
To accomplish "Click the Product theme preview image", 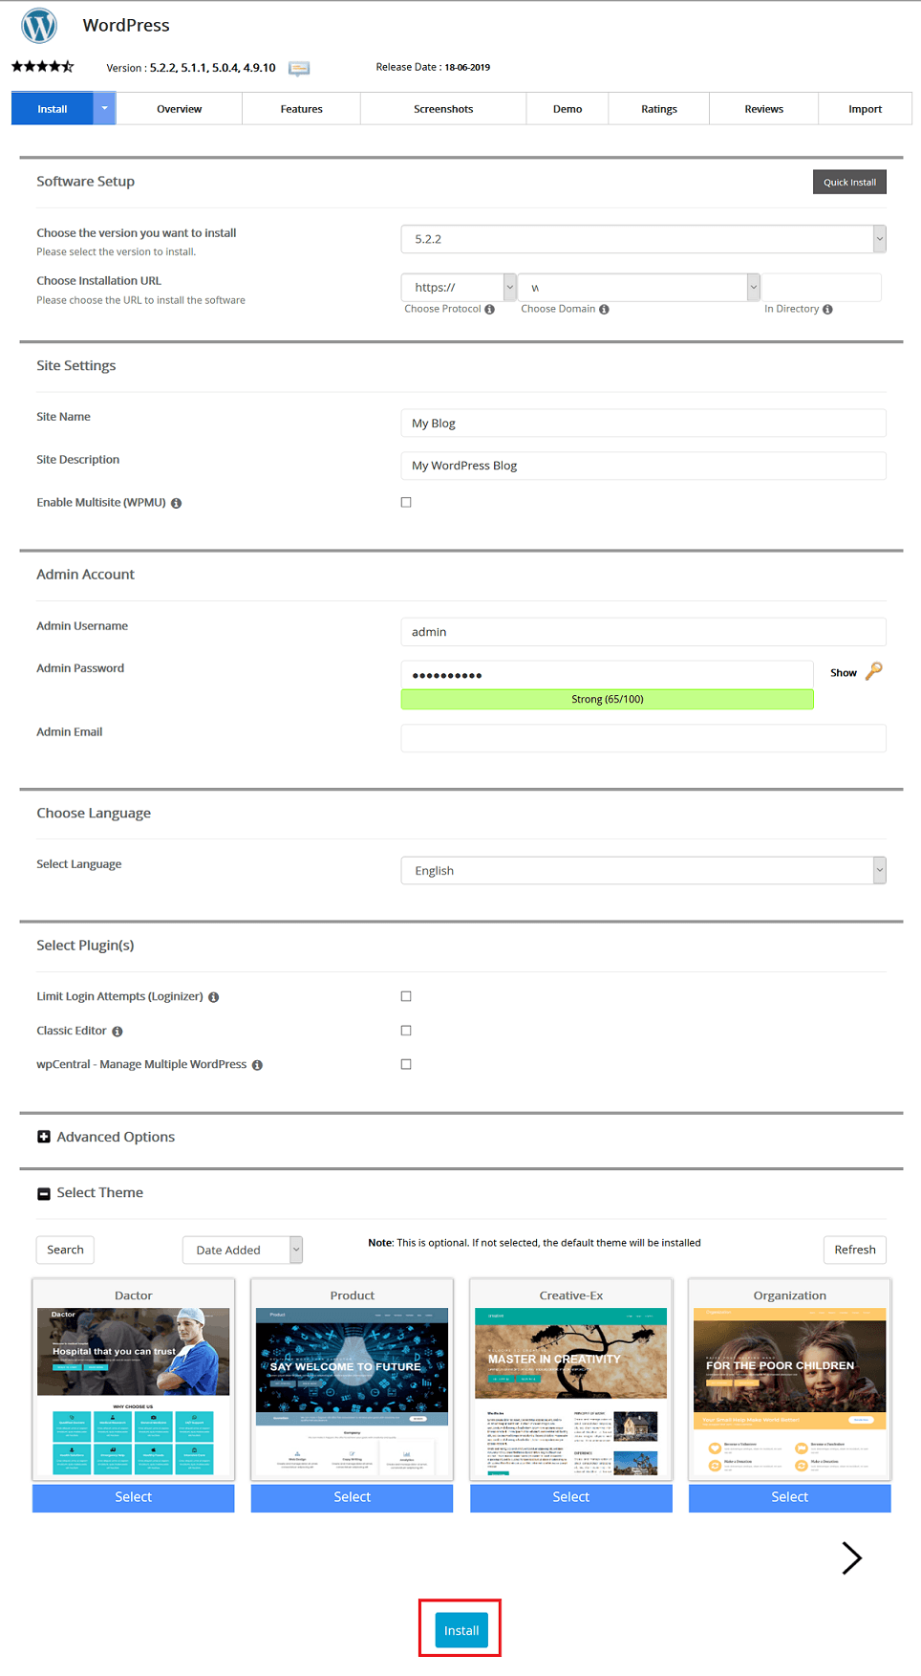I will pyautogui.click(x=352, y=1392).
